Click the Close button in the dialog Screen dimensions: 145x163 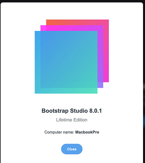tap(72, 149)
